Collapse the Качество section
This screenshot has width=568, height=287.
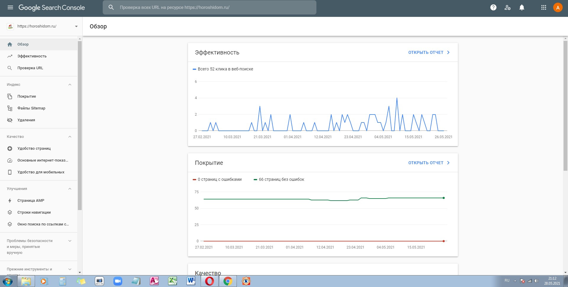[70, 137]
